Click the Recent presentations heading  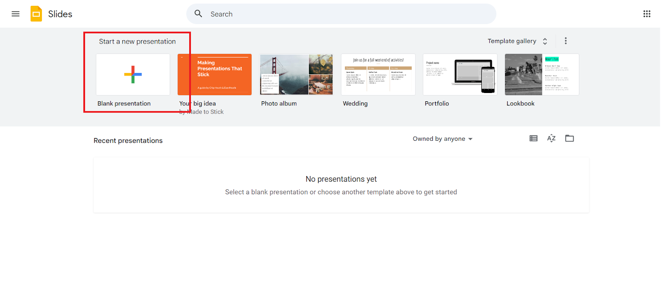click(x=128, y=140)
